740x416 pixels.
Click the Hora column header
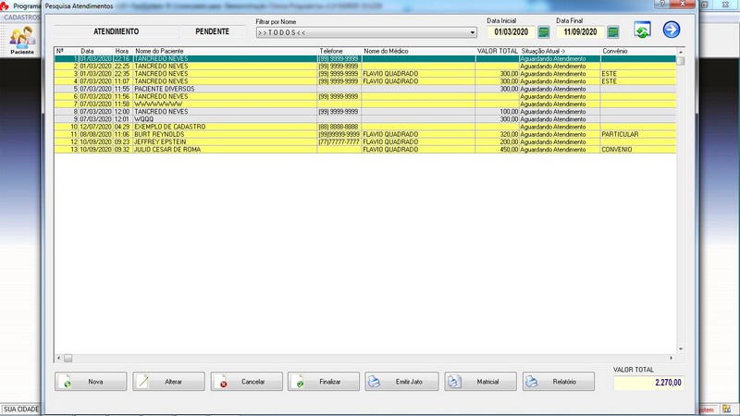(122, 51)
